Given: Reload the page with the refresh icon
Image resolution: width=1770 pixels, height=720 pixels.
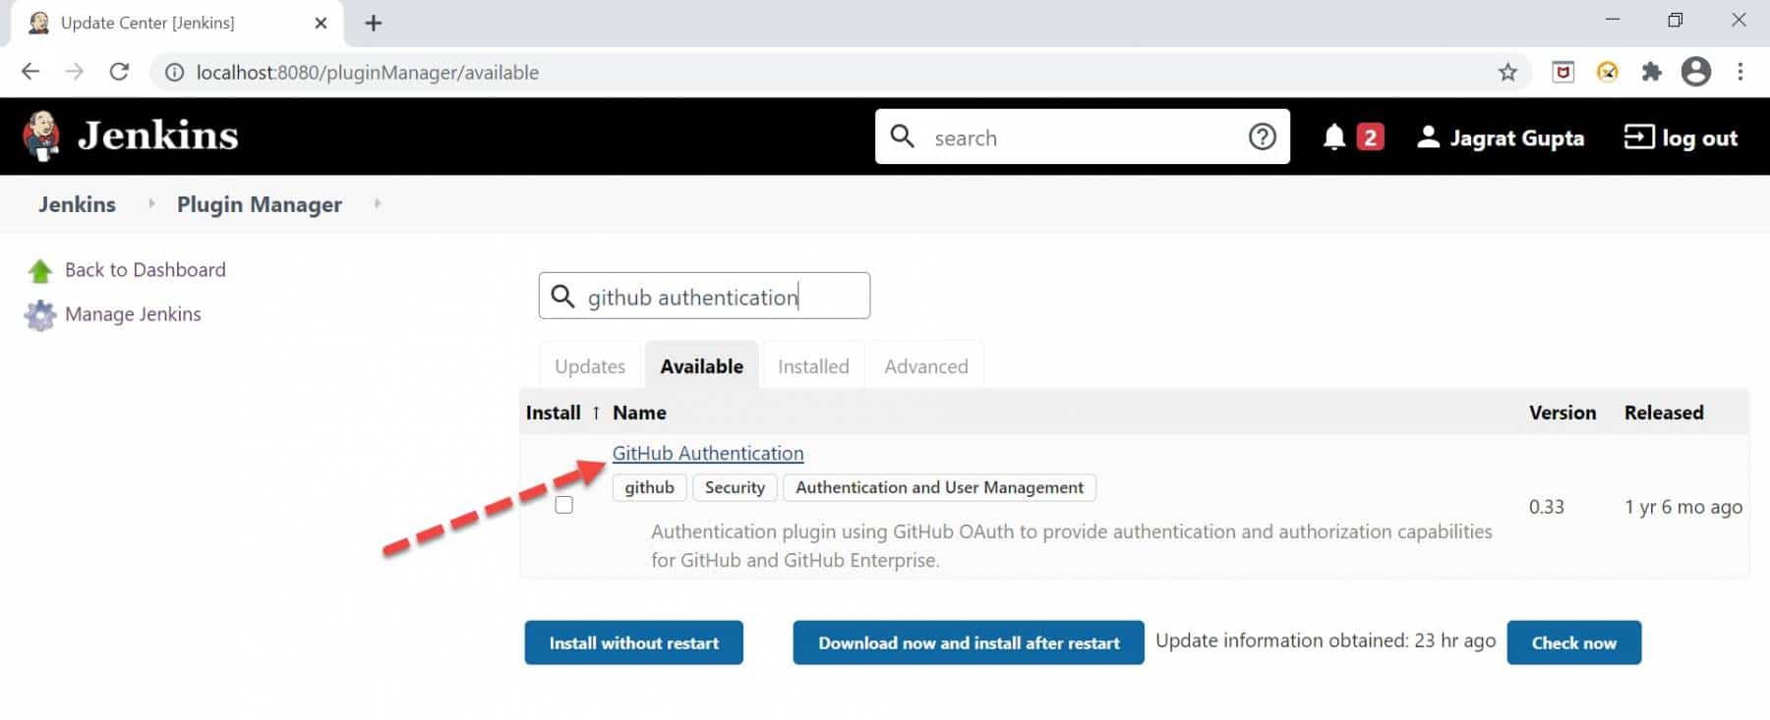Looking at the screenshot, I should click(119, 72).
